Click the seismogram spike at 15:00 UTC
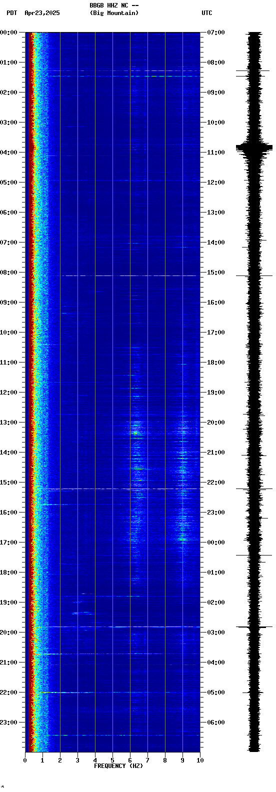 click(x=254, y=275)
